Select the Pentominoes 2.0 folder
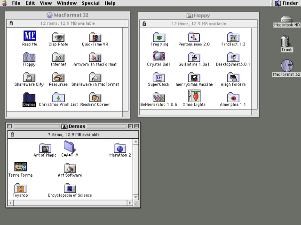 [194, 37]
